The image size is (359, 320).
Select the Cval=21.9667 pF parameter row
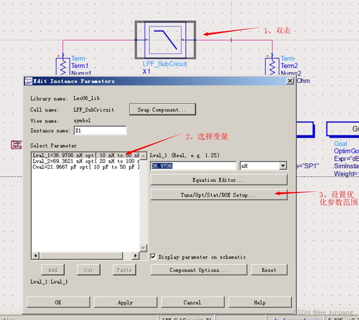pos(85,167)
